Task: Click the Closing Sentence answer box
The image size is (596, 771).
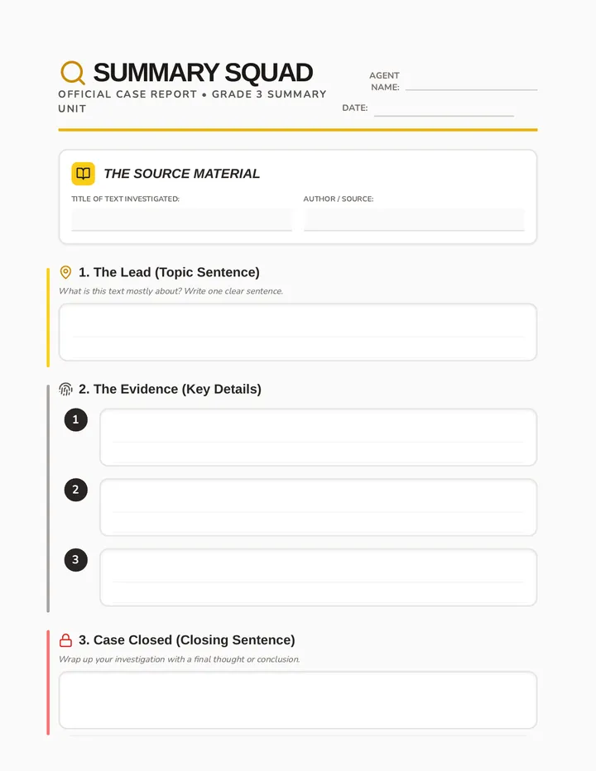Action: (x=298, y=700)
